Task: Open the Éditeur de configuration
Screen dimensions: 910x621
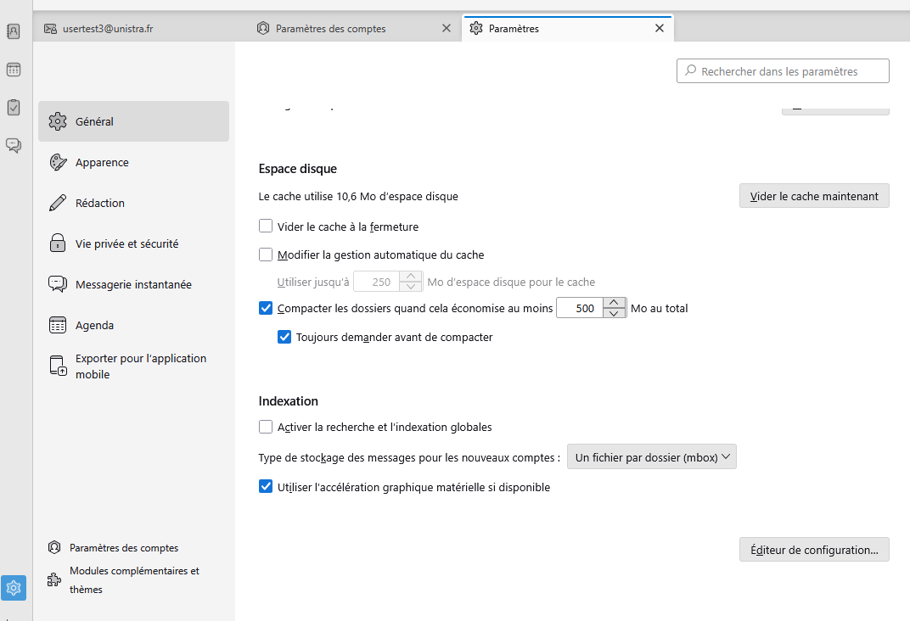Action: (x=814, y=550)
